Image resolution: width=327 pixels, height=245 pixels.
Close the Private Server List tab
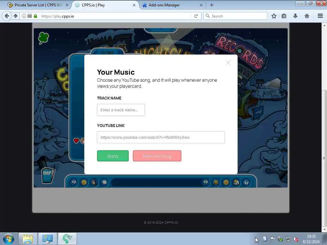(x=67, y=5)
